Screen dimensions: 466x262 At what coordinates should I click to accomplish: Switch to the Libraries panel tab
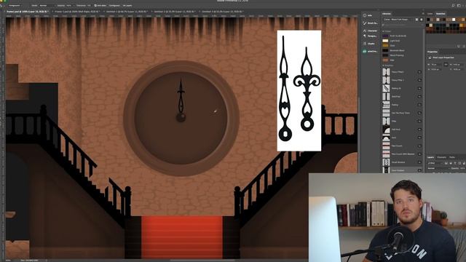[387, 14]
